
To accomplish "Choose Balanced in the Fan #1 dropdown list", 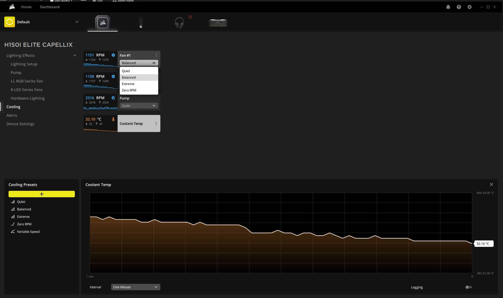I will coord(139,77).
